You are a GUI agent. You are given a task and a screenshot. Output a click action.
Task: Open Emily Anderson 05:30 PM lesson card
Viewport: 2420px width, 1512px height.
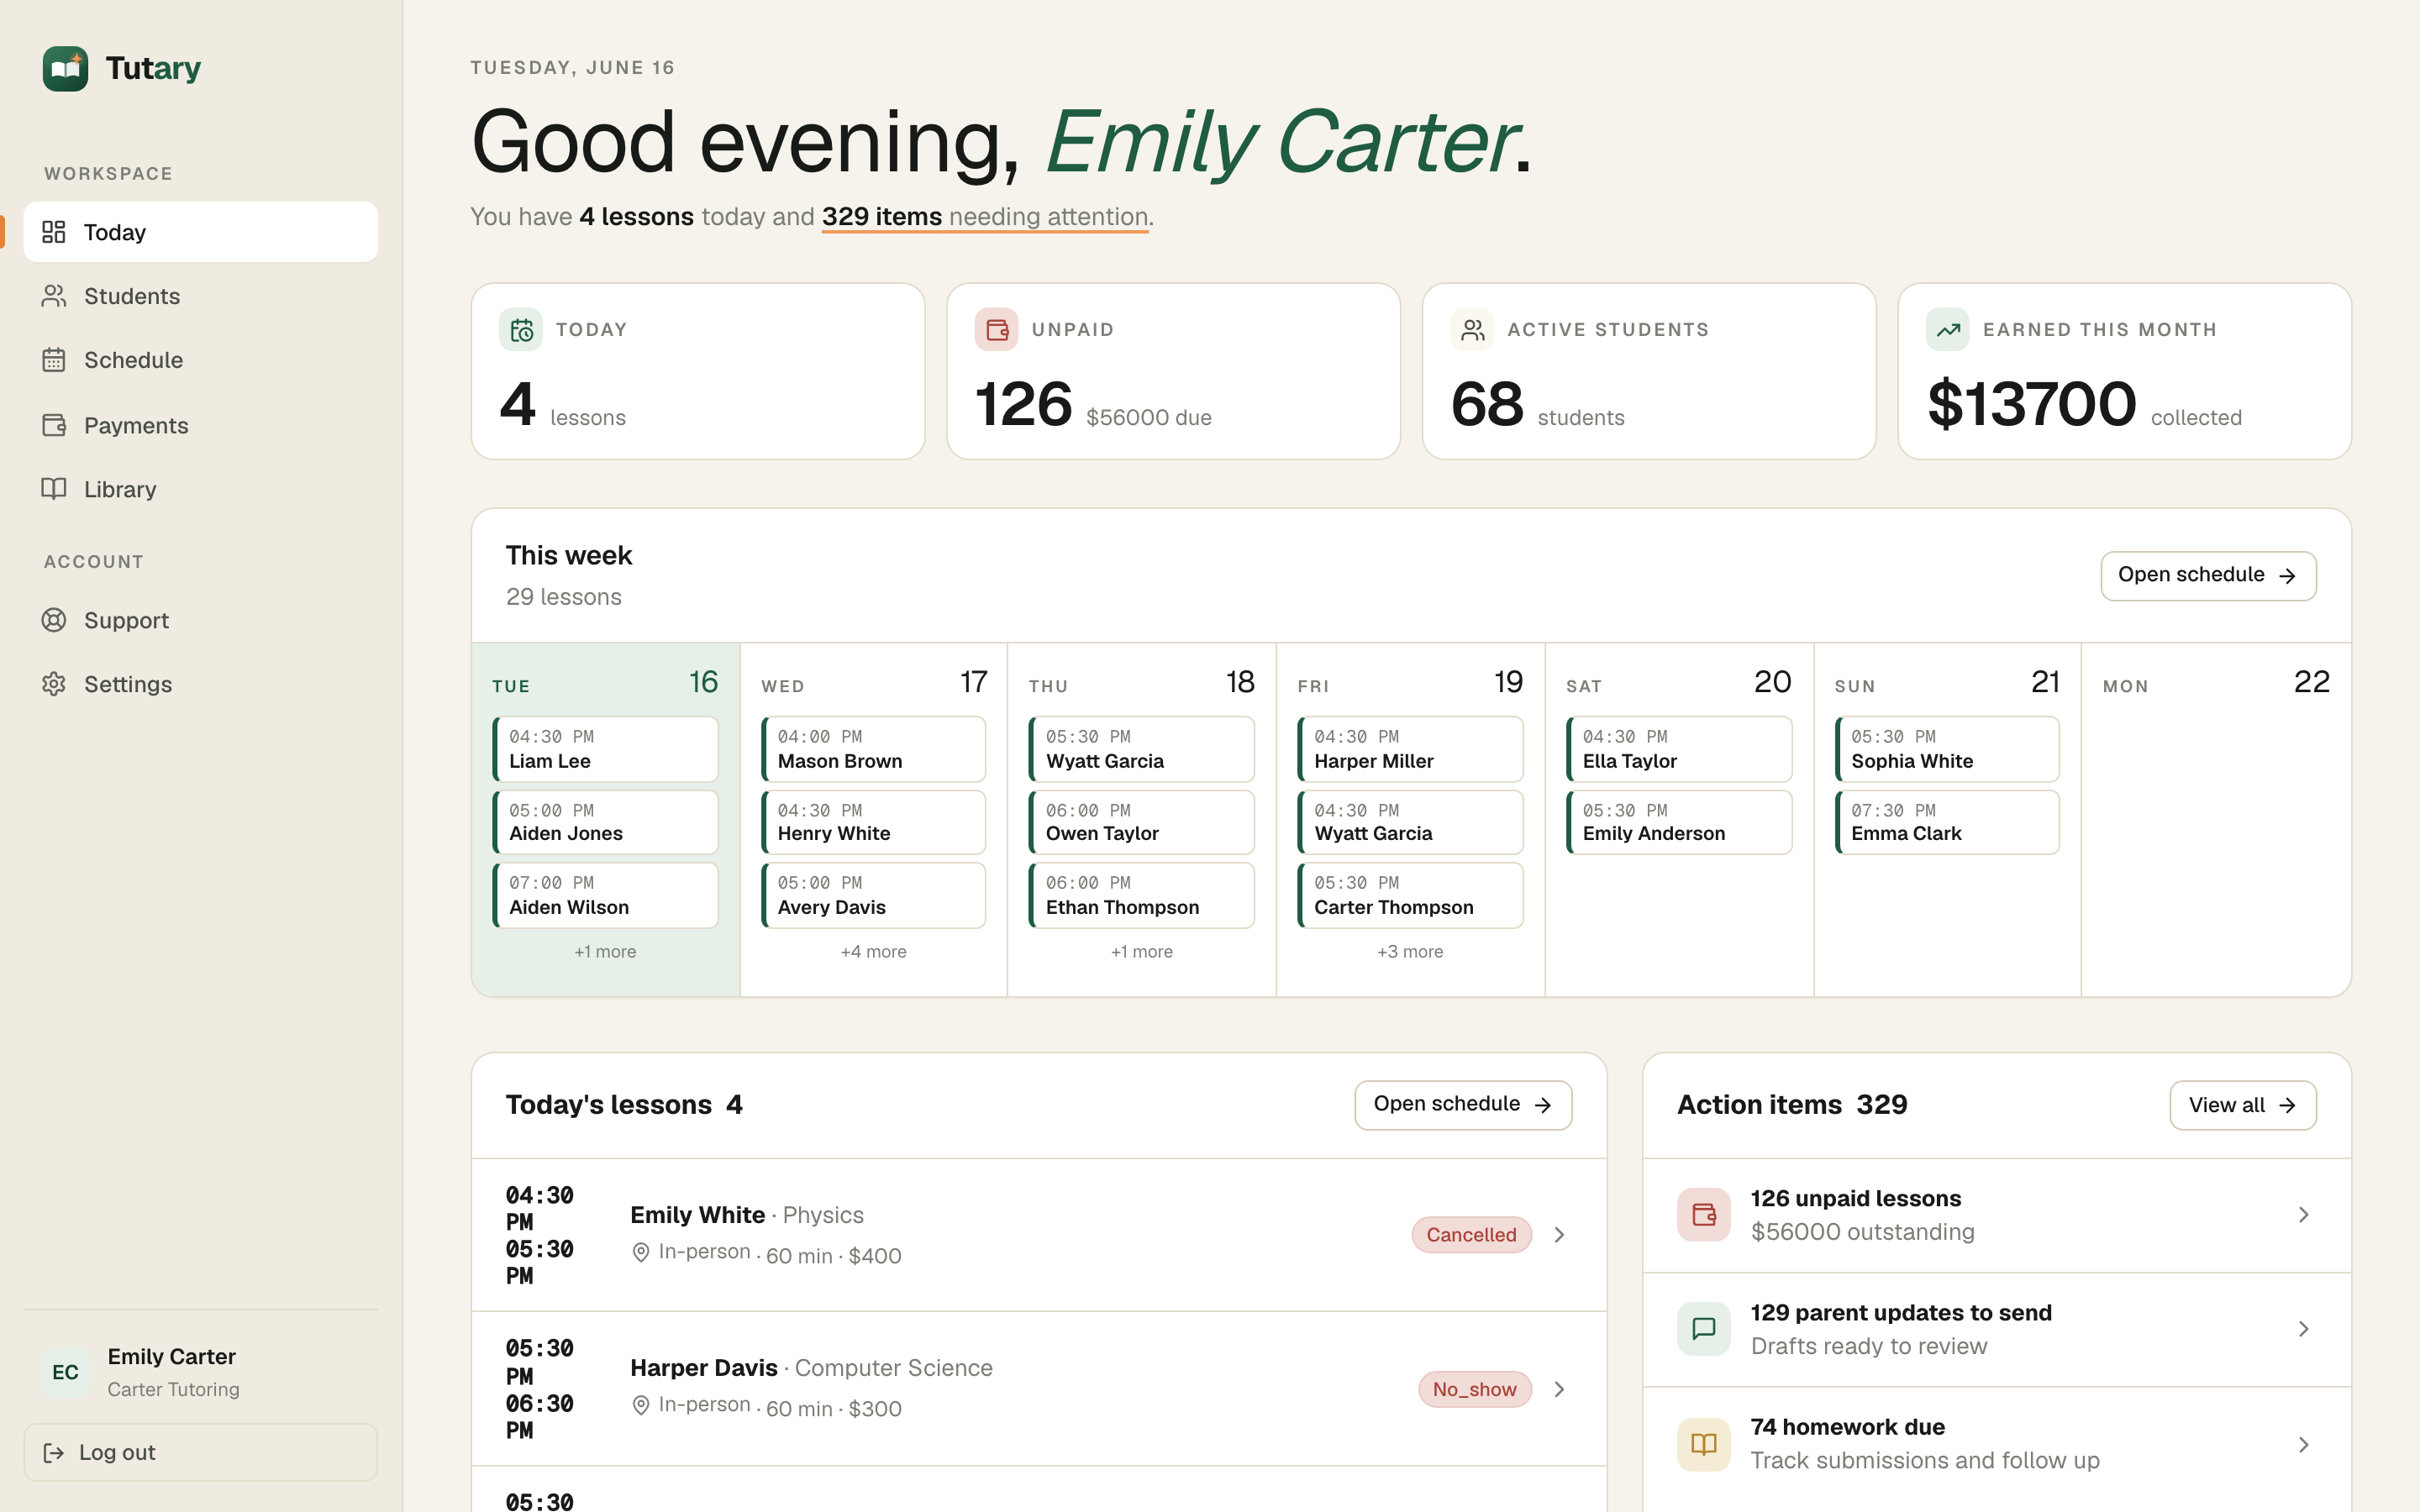tap(1679, 822)
